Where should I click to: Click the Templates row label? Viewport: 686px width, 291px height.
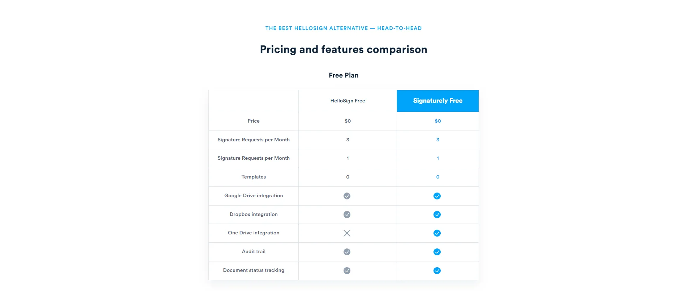tap(254, 177)
